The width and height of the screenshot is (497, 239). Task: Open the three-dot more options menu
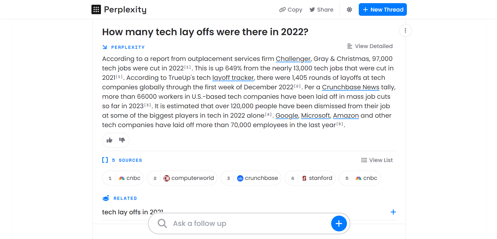(x=405, y=30)
